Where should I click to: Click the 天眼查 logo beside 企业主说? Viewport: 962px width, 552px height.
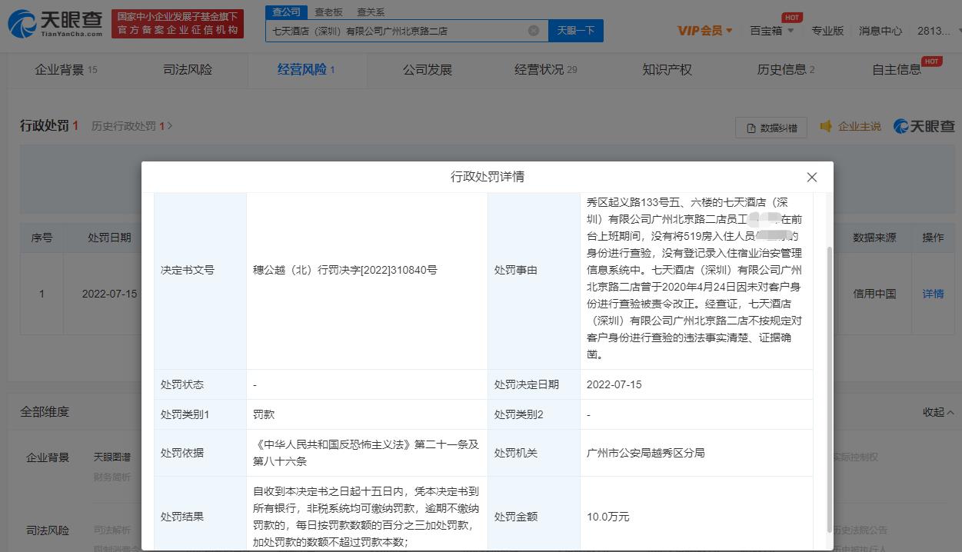(x=924, y=126)
